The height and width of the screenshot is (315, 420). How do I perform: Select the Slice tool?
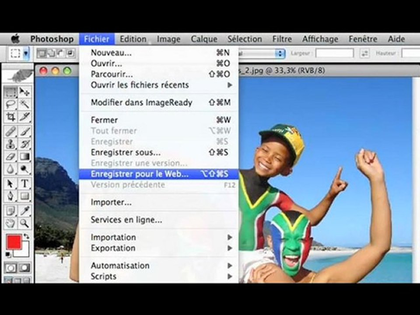tap(24, 116)
